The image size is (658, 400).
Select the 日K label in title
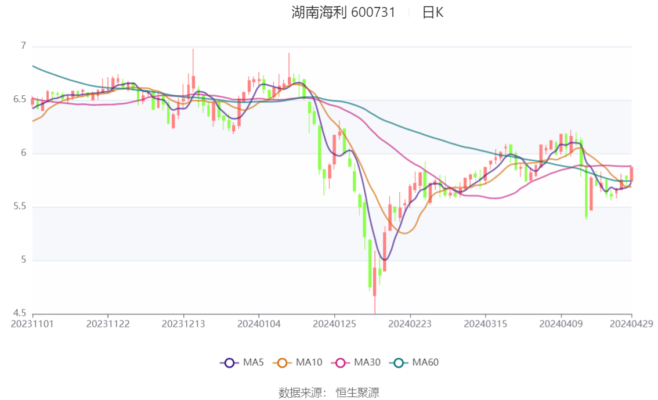point(433,12)
